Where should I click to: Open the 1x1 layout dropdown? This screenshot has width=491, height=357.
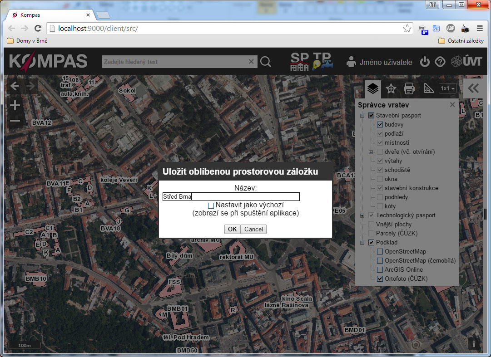(447, 89)
